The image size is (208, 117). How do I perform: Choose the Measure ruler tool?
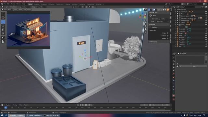point(3,42)
